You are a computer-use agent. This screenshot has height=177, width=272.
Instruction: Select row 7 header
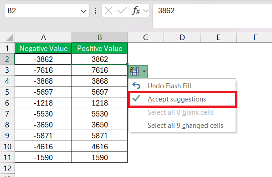7,114
